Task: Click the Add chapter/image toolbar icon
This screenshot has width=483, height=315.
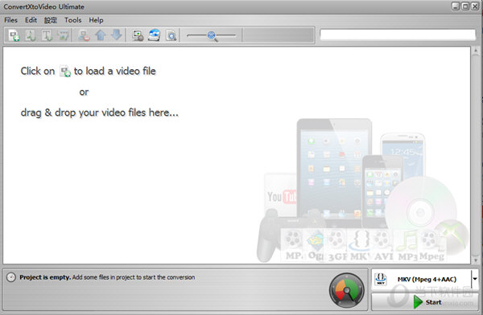Action: point(64,35)
